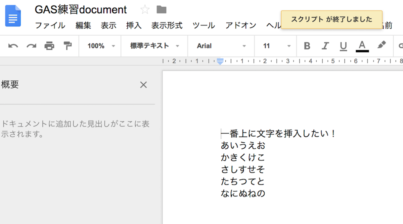Open the ツール menu
The image size is (403, 224).
(x=204, y=25)
